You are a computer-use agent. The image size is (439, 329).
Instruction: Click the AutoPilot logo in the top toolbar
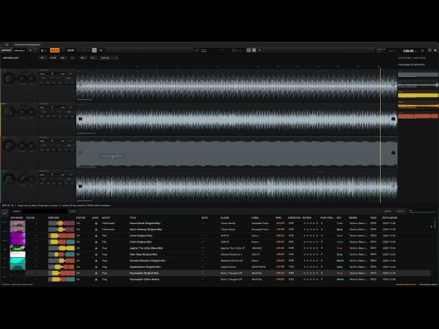pos(6,50)
